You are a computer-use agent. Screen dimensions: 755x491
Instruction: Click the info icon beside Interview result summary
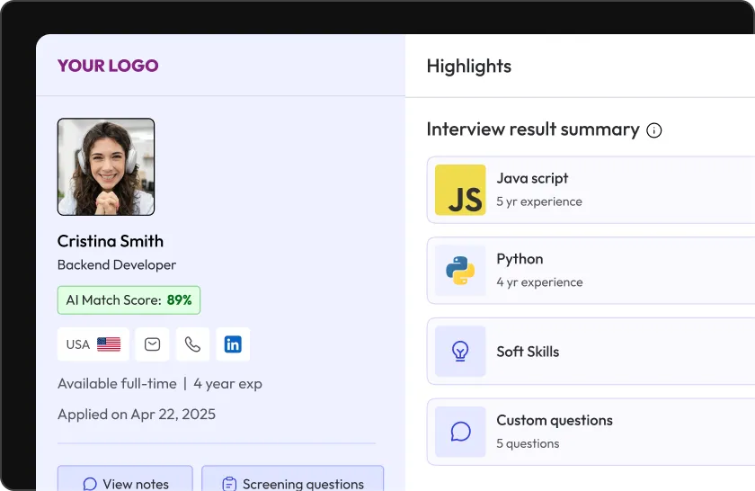654,130
